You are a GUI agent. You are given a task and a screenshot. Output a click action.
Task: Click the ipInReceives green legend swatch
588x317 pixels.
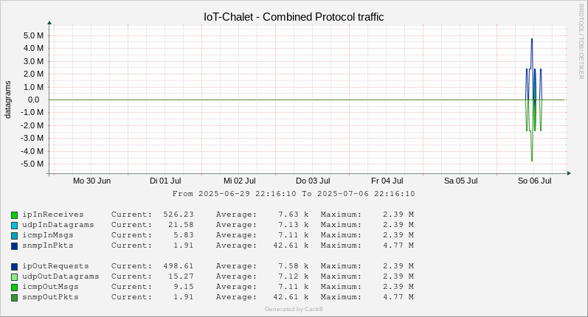14,215
